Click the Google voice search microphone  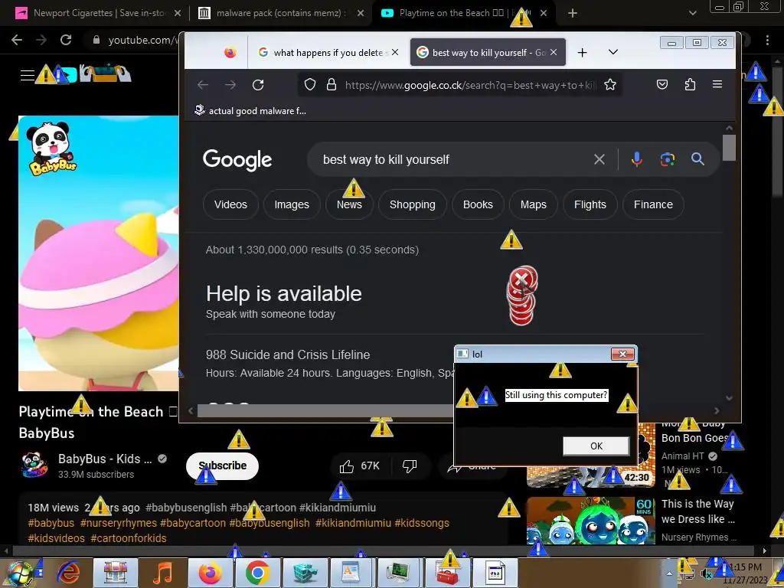point(636,159)
